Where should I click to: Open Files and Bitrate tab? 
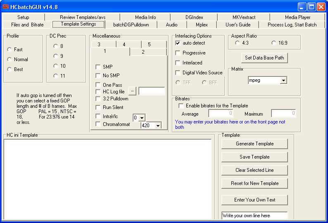point(27,25)
